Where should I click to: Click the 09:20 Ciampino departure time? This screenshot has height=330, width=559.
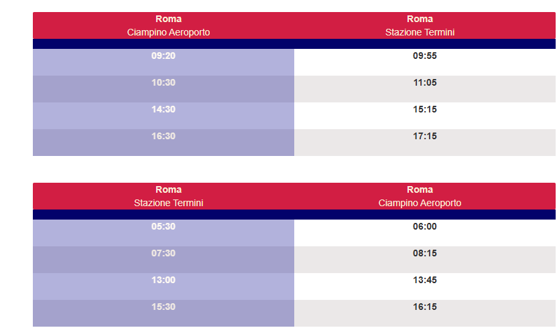(164, 56)
